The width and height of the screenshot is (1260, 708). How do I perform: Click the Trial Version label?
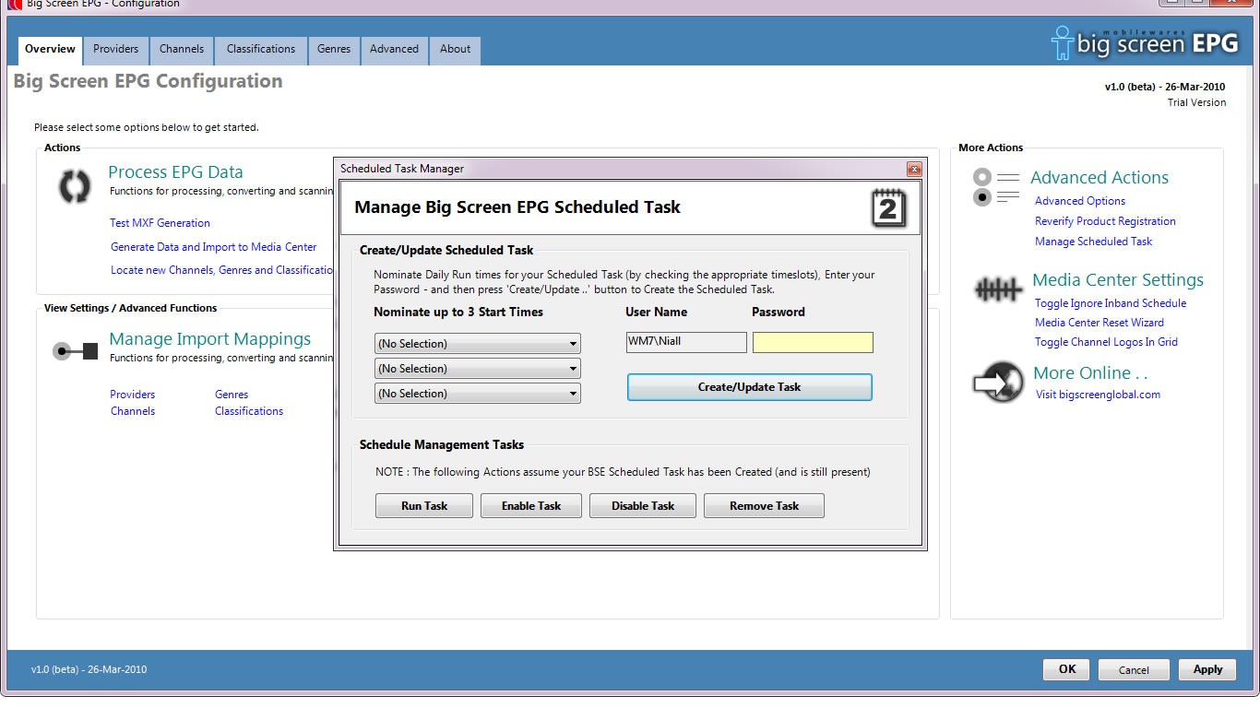pyautogui.click(x=1196, y=102)
